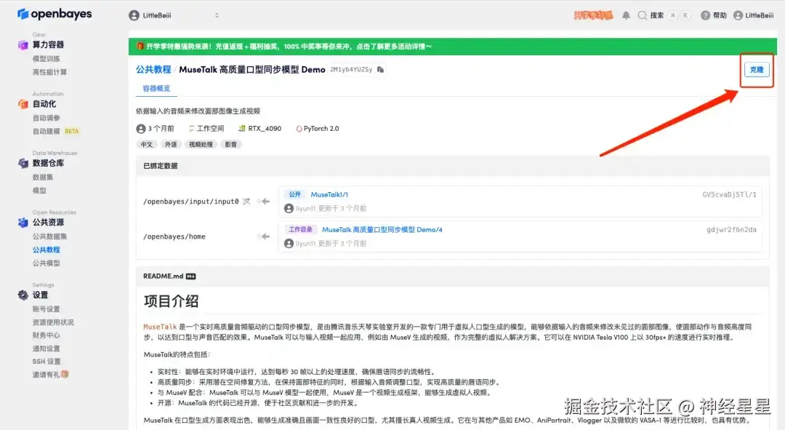785x430 pixels.
Task: Click the green 开学季特惠 promotion banner
Action: click(453, 46)
